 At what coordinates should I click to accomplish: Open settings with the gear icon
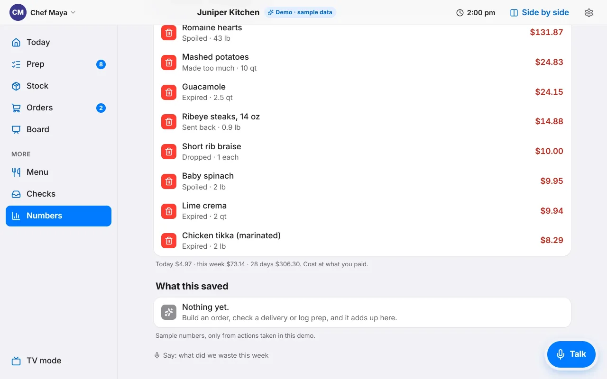[589, 13]
